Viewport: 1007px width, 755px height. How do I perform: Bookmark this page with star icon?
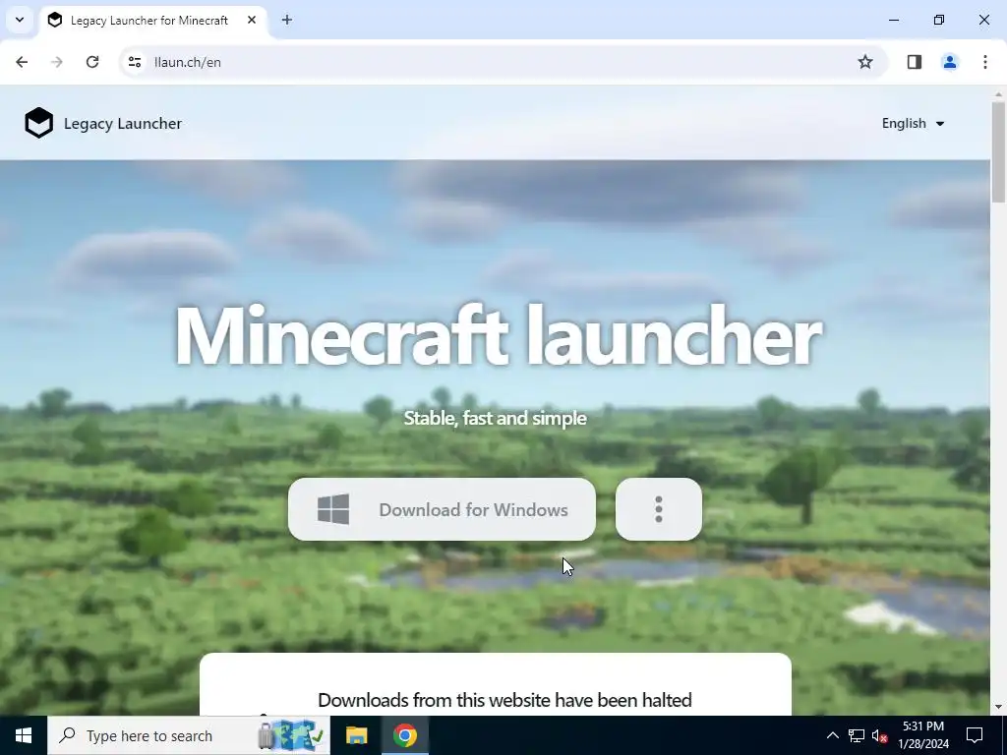865,62
